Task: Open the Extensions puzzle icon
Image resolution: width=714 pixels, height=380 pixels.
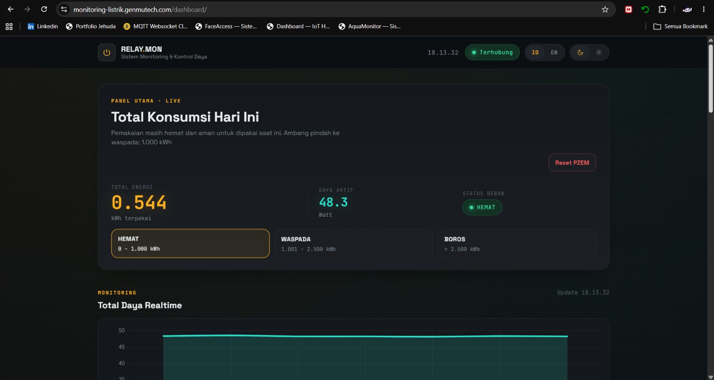Action: tap(662, 9)
